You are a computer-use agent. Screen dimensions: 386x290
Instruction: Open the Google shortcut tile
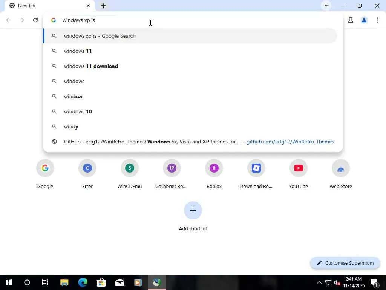[x=45, y=174]
